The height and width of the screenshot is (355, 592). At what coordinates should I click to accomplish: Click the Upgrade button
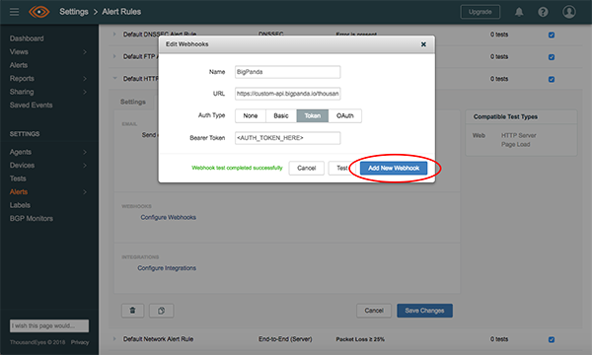(480, 12)
